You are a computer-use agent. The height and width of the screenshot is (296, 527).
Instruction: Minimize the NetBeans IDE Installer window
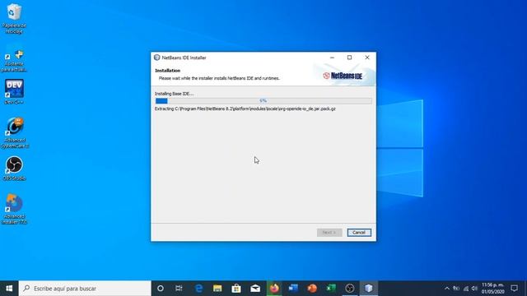tap(332, 58)
